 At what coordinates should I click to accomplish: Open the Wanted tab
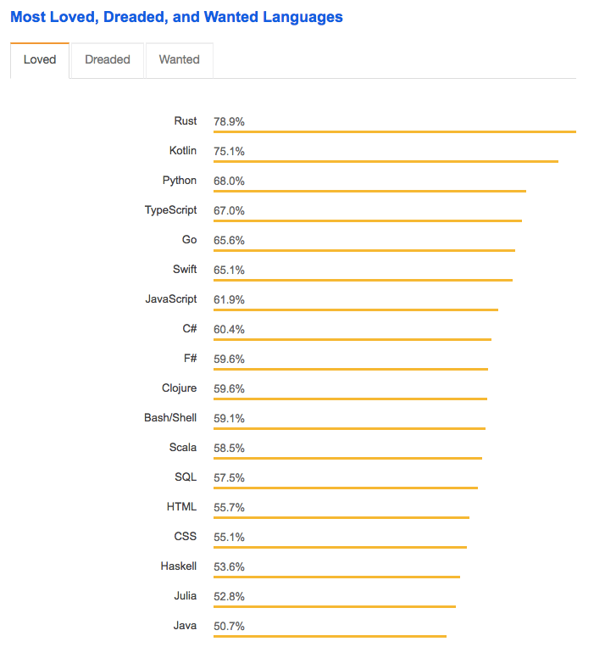(x=180, y=60)
